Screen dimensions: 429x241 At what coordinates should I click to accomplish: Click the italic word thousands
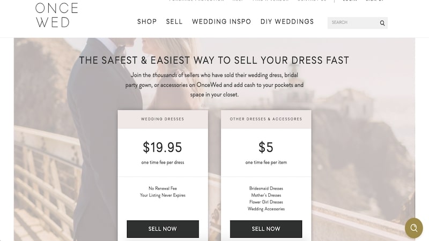click(165, 75)
